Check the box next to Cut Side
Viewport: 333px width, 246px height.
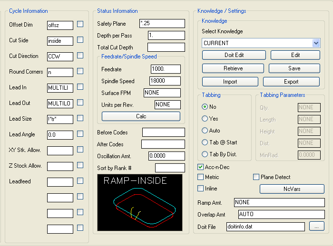pyautogui.click(x=80, y=40)
